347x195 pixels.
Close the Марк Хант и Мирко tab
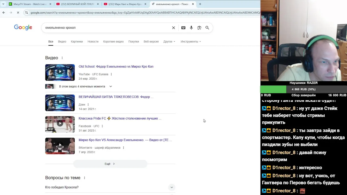pos(145,4)
